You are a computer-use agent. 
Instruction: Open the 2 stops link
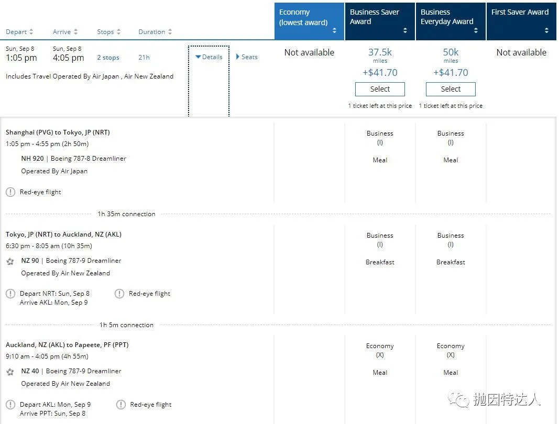pos(108,58)
